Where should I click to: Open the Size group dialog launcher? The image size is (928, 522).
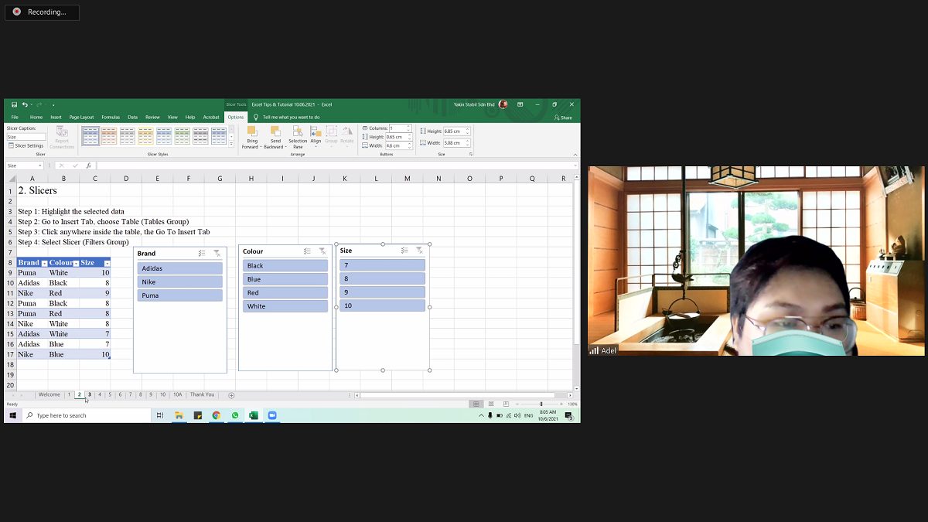(470, 154)
